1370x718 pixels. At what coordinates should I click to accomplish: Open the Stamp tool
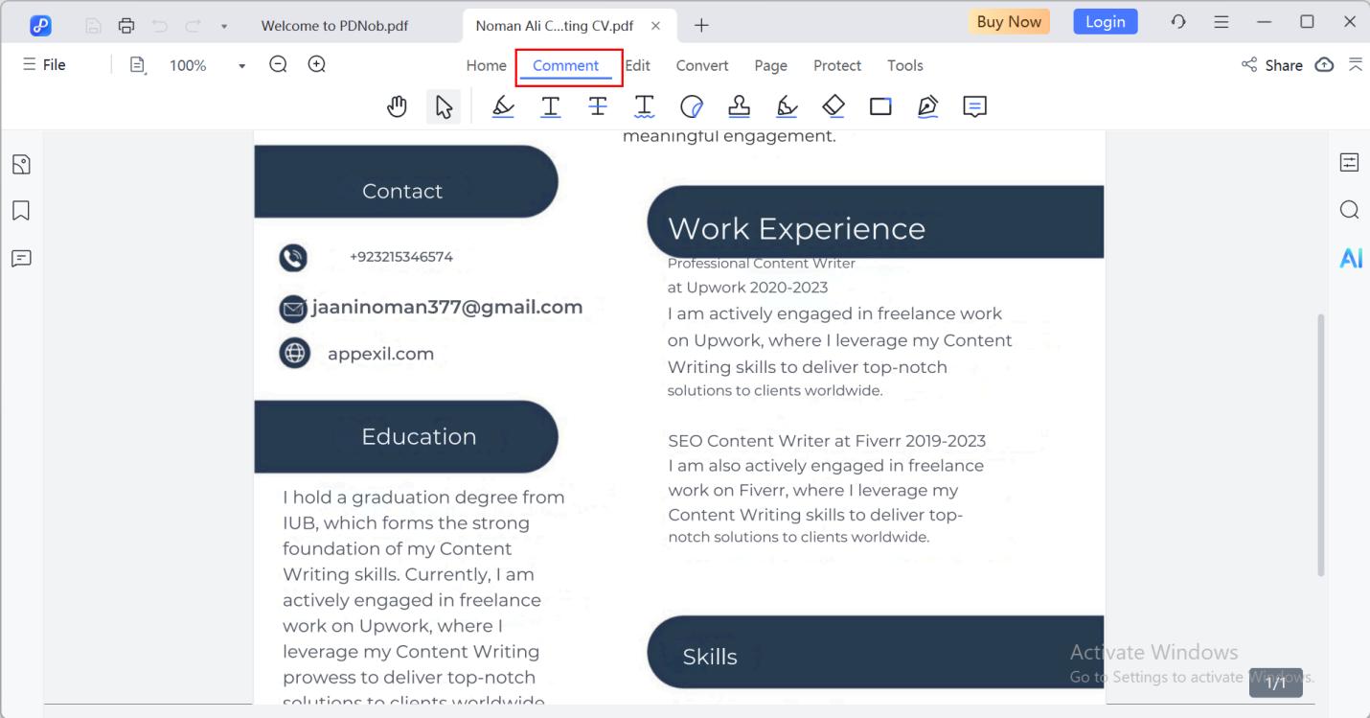click(739, 106)
